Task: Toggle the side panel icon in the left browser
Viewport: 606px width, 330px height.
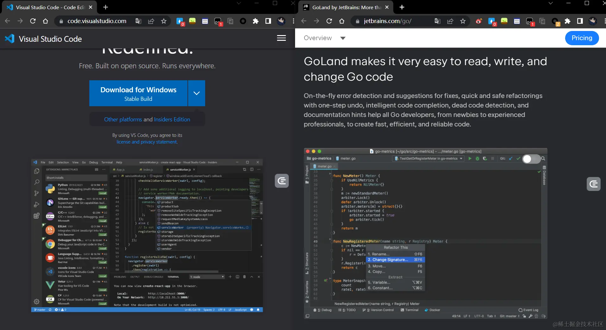Action: coord(268,21)
